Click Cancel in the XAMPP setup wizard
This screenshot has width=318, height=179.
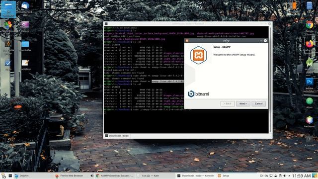pyautogui.click(x=258, y=103)
